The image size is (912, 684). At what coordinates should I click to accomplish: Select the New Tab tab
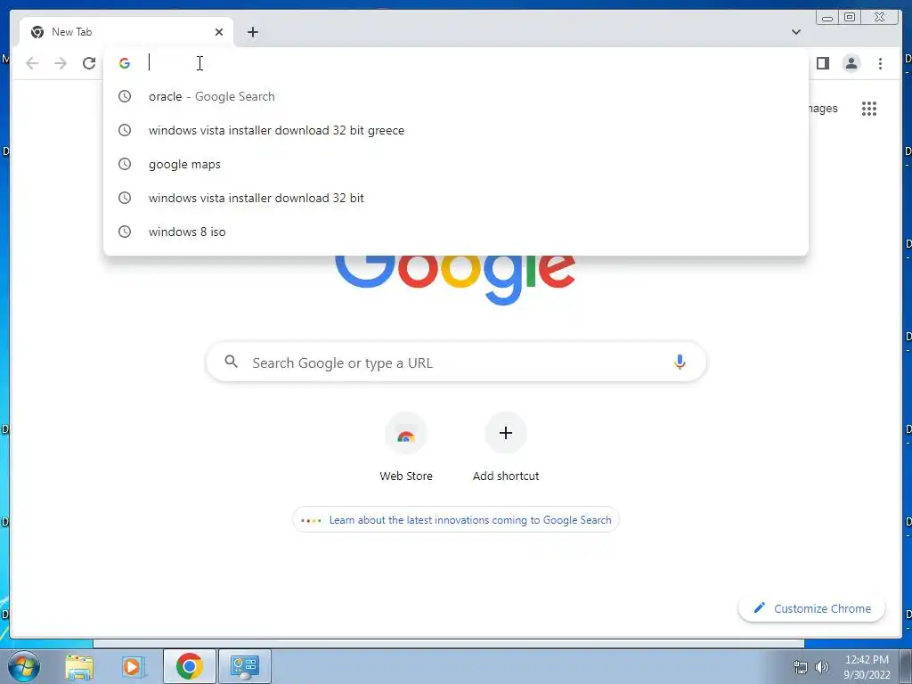coord(126,32)
